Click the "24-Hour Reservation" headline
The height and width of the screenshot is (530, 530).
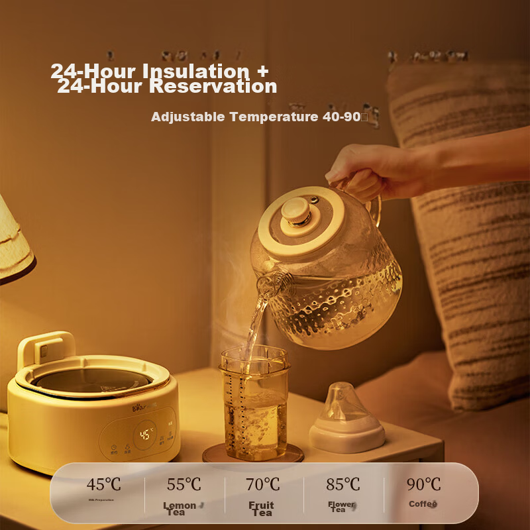pyautogui.click(x=167, y=86)
